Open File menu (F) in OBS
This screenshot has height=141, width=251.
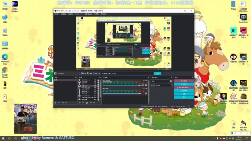57,14
